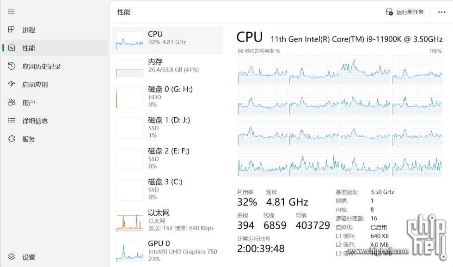Select 磁盘 1 (D: J:) entry
Image resolution: width=453 pixels, height=267 pixels.
coord(167,128)
